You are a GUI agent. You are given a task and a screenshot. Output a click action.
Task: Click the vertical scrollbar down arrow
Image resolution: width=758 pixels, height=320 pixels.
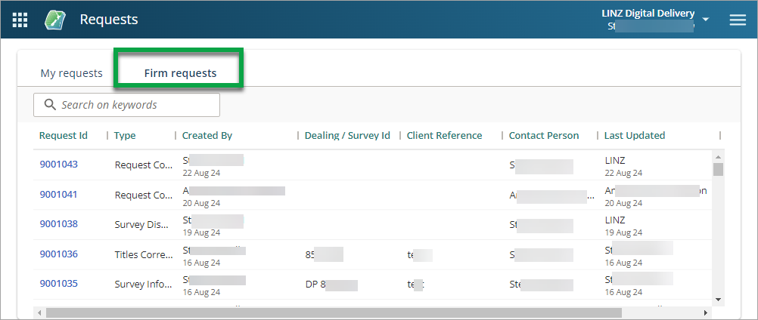(718, 300)
